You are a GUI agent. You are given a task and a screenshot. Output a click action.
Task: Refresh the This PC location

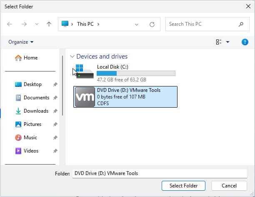152,24
